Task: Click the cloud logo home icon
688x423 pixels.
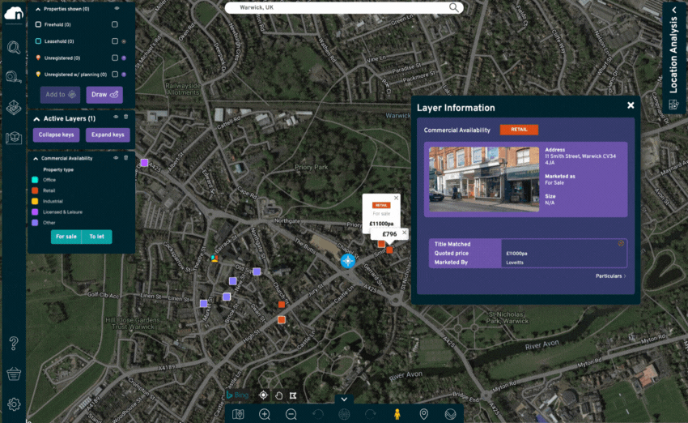Action: pyautogui.click(x=14, y=14)
